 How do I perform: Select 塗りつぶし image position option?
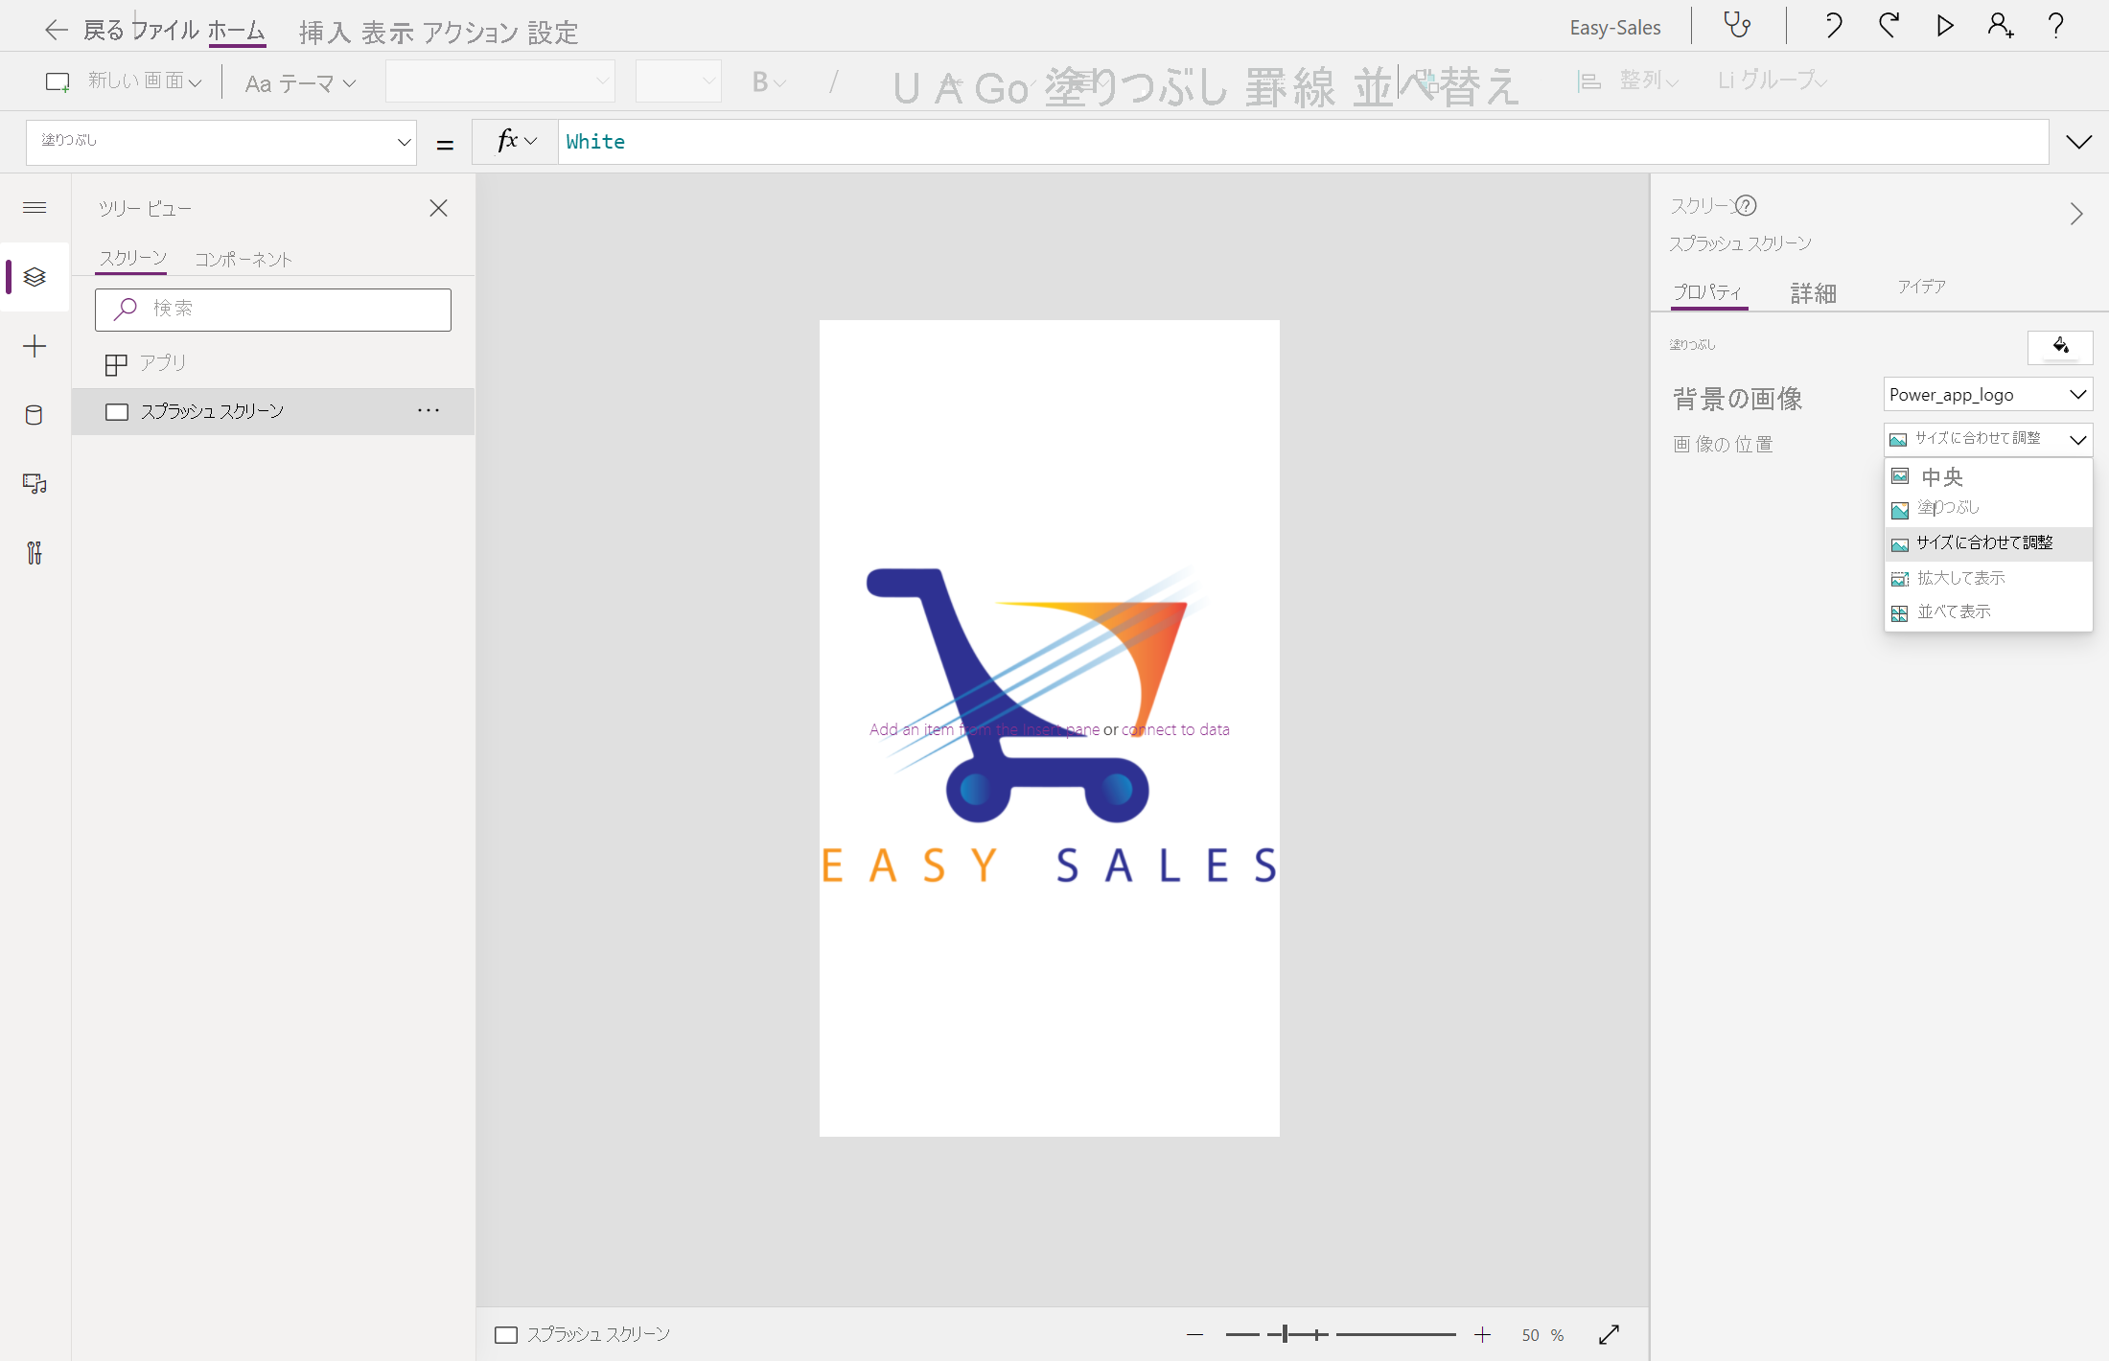click(1988, 508)
